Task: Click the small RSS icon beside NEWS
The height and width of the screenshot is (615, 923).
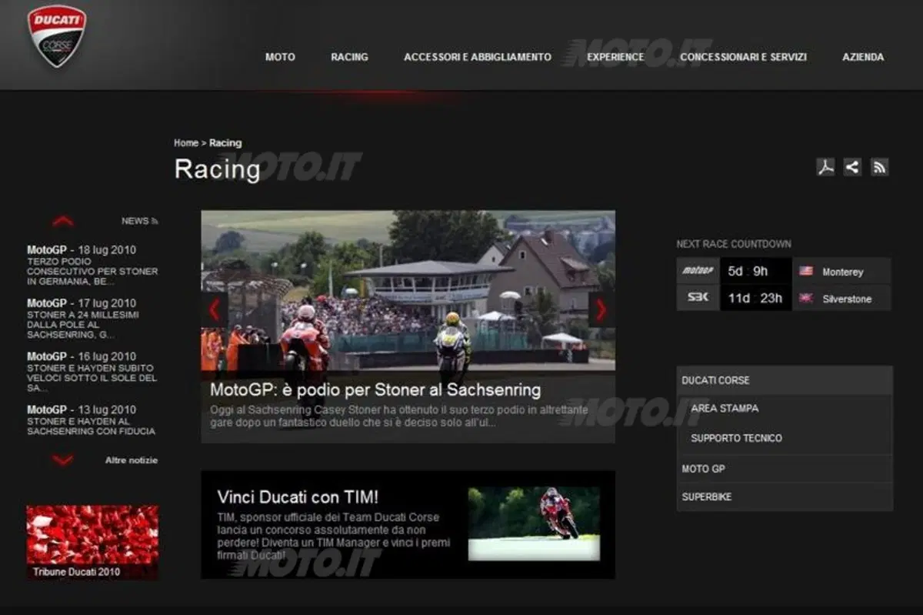Action: coord(155,221)
